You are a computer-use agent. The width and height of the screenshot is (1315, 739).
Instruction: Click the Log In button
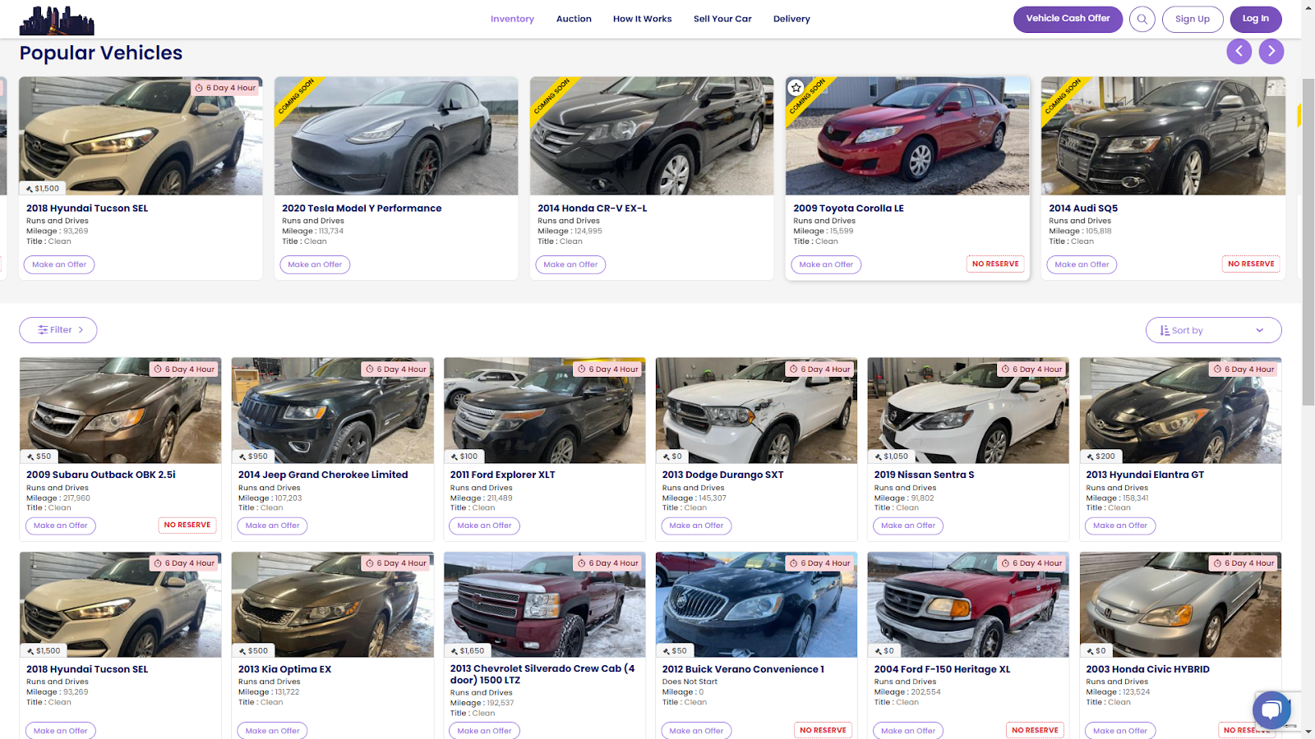click(1254, 19)
